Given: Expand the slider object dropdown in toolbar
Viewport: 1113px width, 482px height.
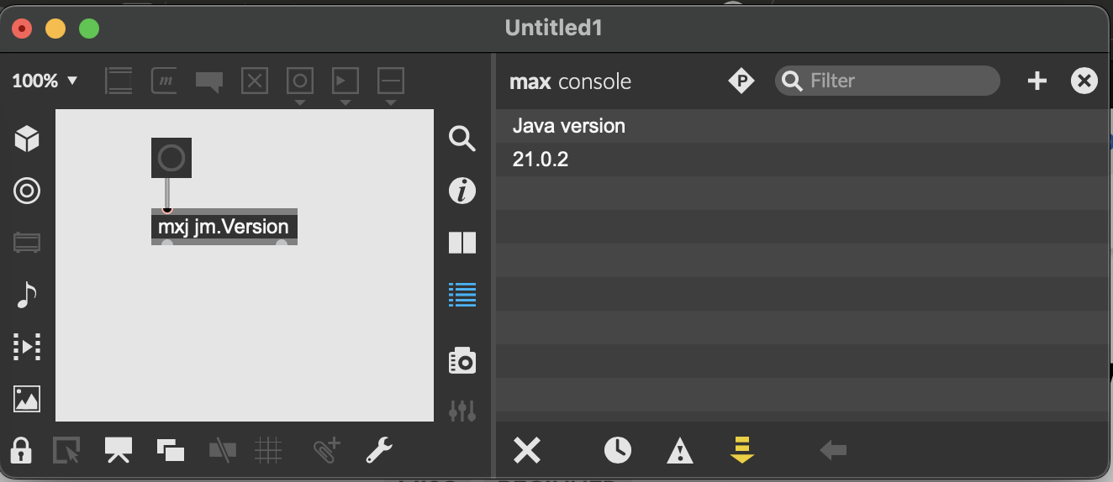Looking at the screenshot, I should [391, 103].
